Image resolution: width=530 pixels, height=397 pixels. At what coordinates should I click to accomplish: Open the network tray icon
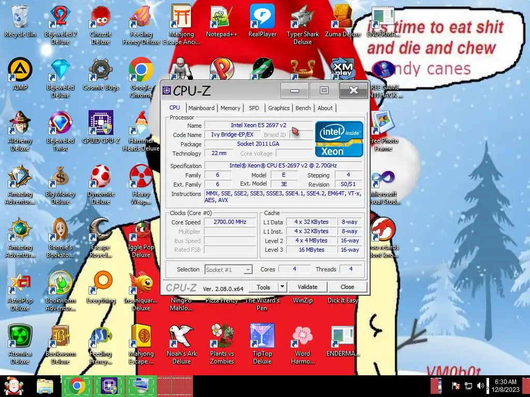(468, 386)
